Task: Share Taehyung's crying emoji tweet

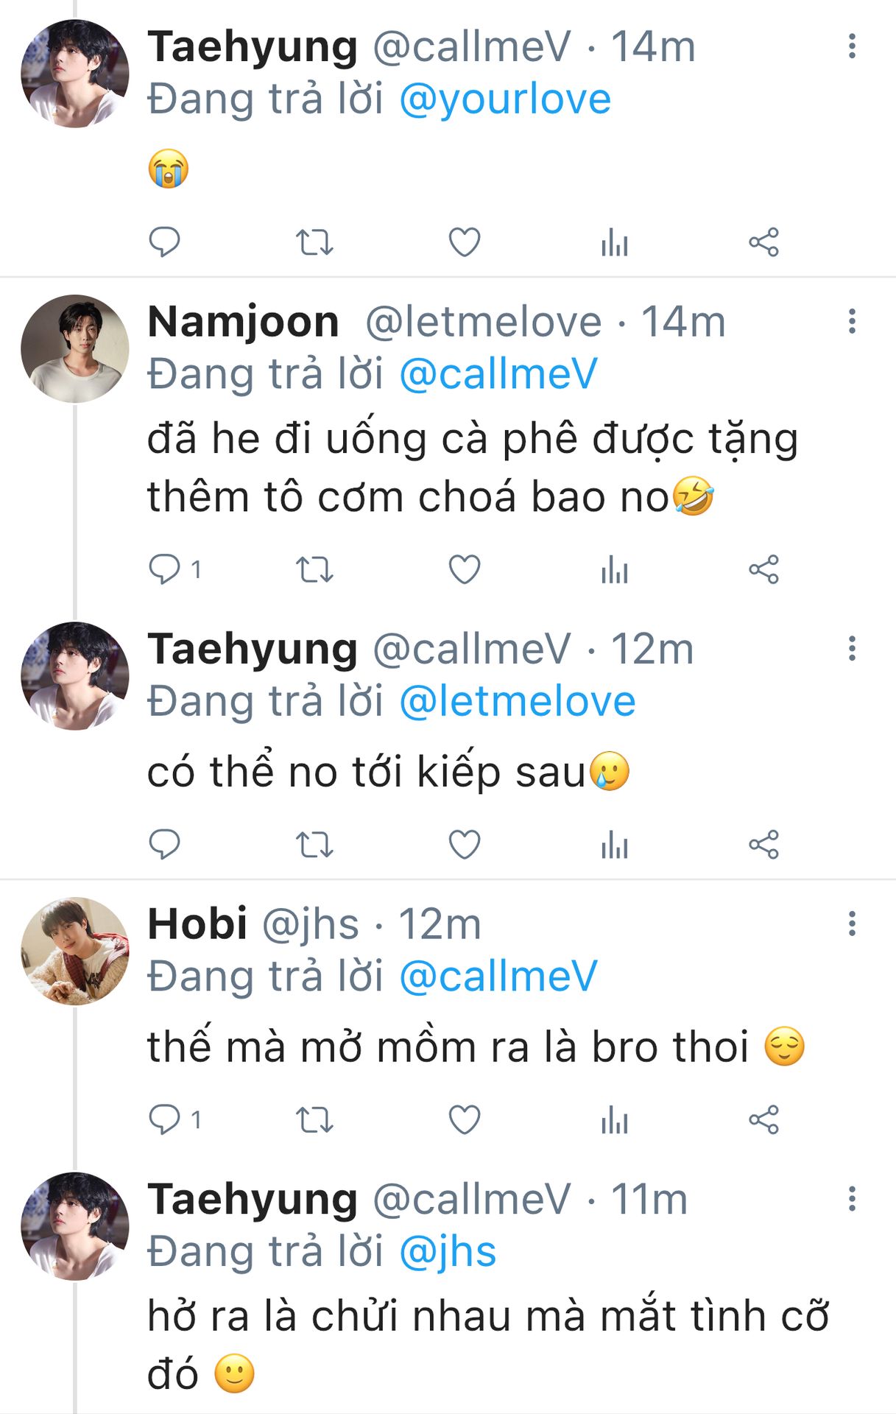Action: click(x=763, y=242)
